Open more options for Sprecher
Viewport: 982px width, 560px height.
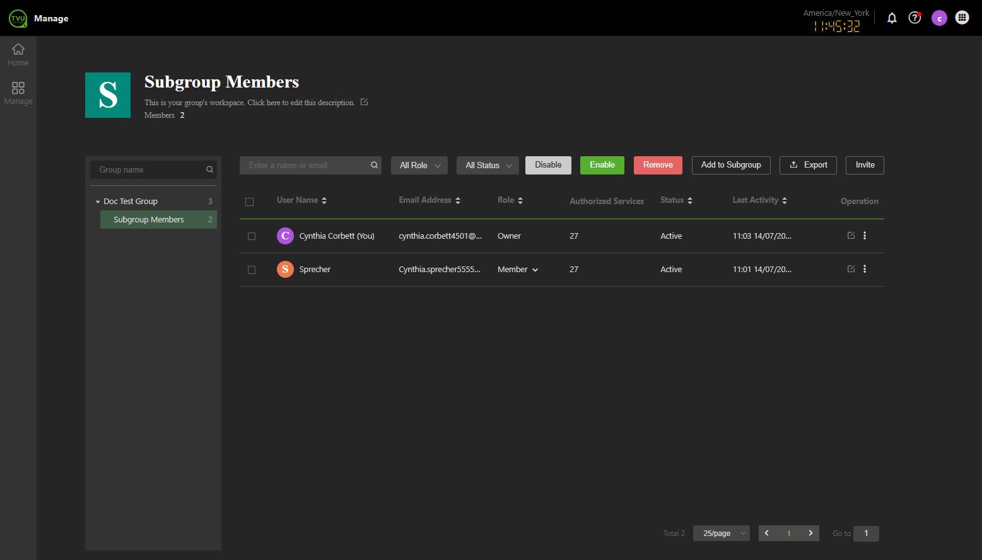click(865, 269)
